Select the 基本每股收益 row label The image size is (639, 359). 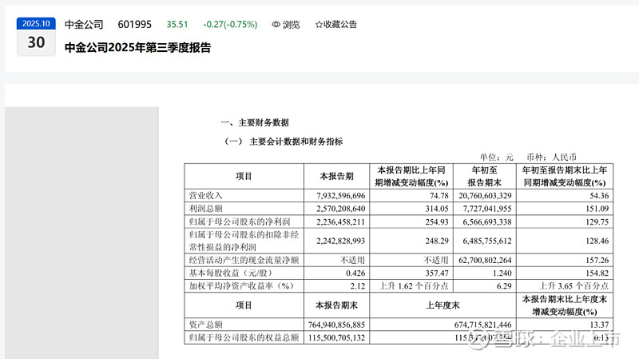(x=231, y=273)
